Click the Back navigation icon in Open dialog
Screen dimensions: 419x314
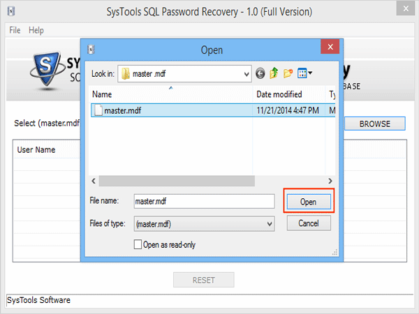(x=260, y=73)
